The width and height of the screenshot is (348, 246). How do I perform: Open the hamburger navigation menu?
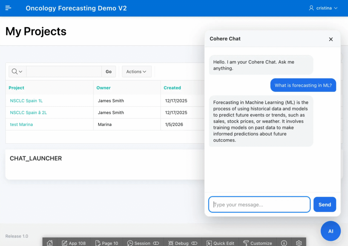8,8
